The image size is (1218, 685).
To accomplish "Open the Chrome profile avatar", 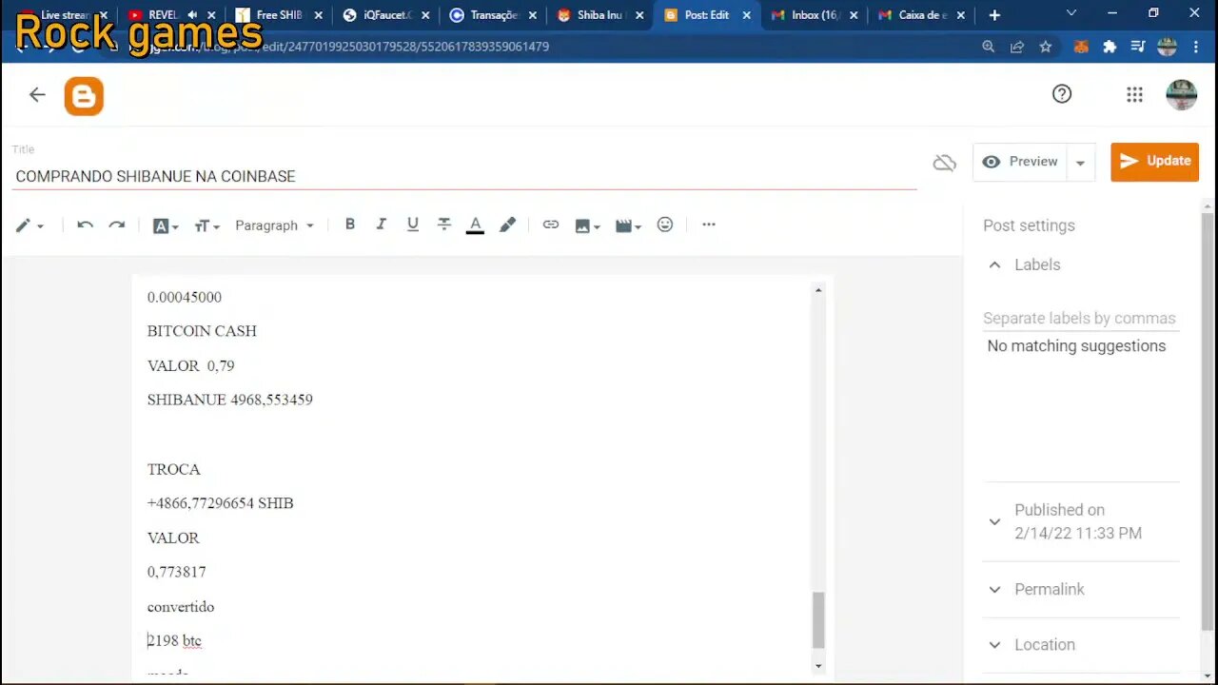I will 1168,47.
